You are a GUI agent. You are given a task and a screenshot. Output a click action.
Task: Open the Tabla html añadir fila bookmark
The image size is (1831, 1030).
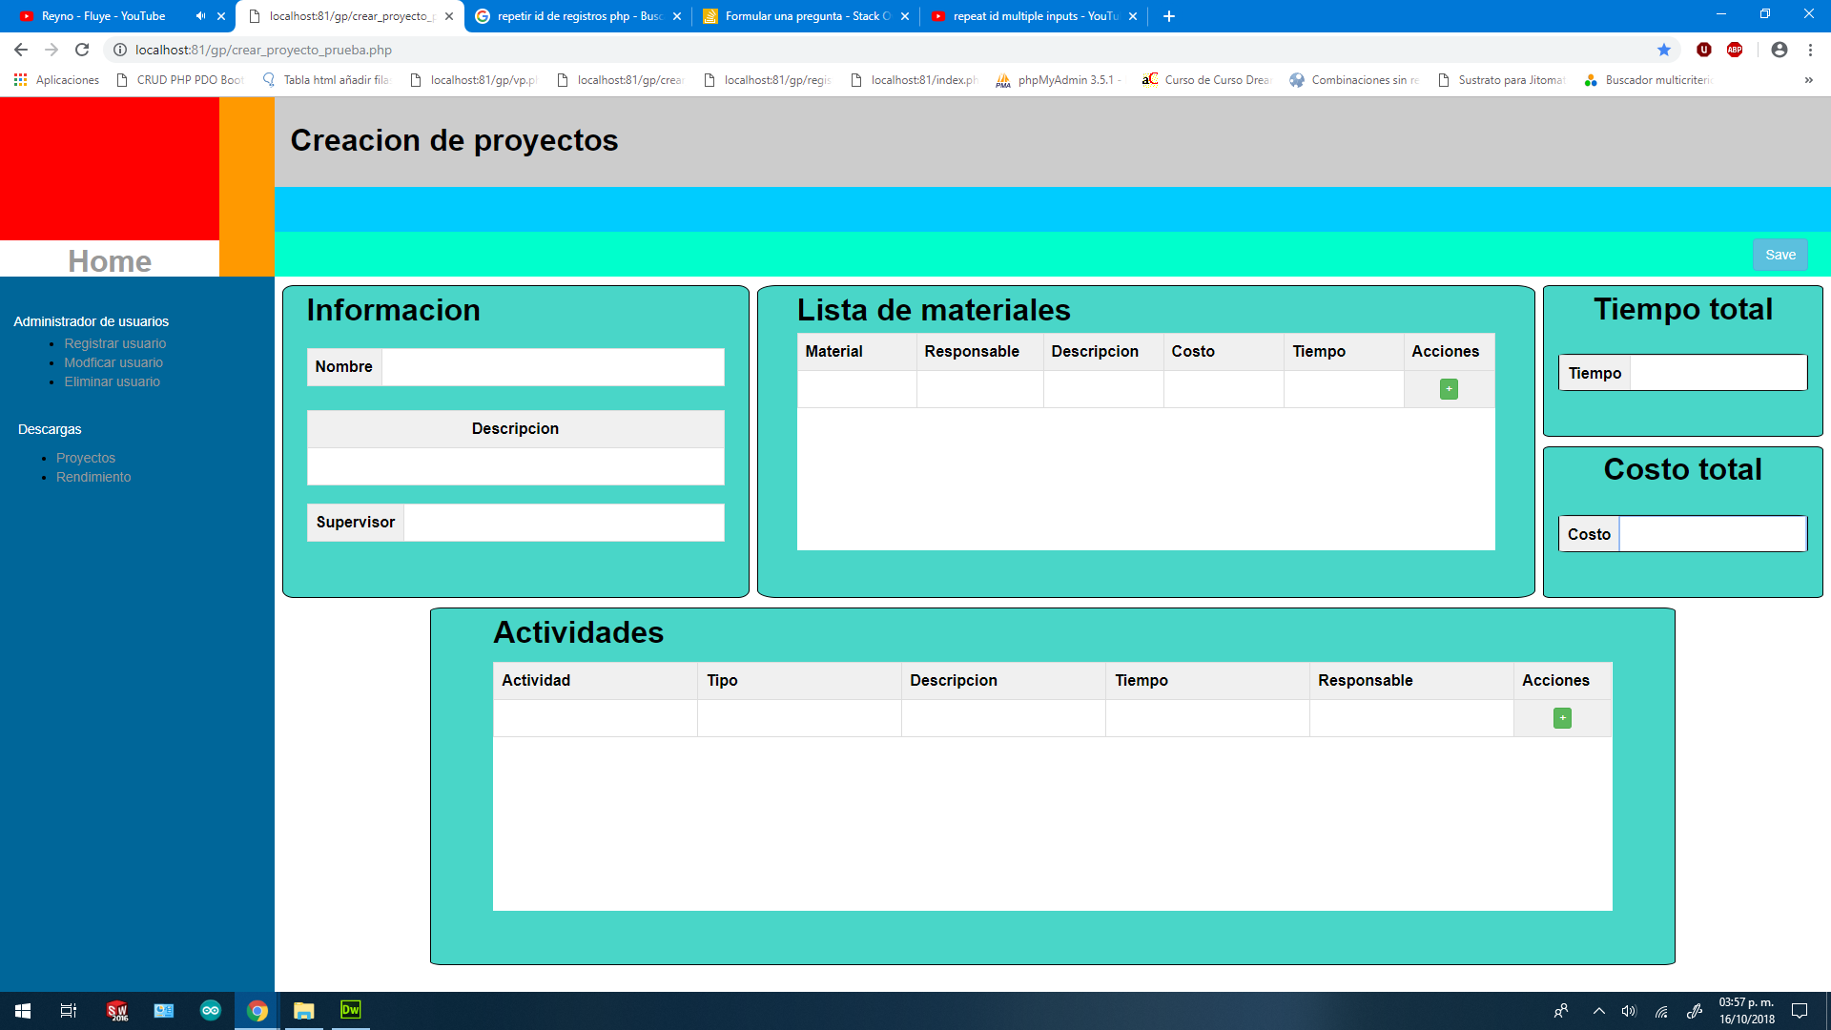326,80
